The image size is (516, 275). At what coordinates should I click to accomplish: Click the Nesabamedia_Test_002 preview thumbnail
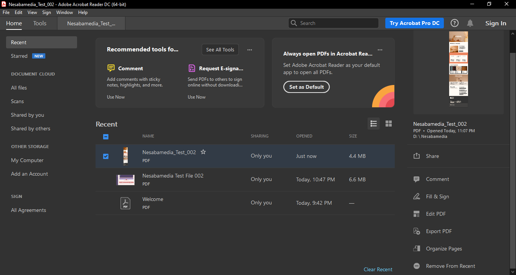pos(458,69)
